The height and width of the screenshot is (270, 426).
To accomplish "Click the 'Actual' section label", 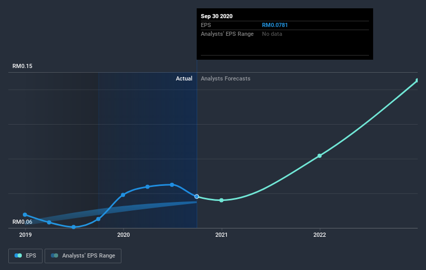I will pos(184,78).
